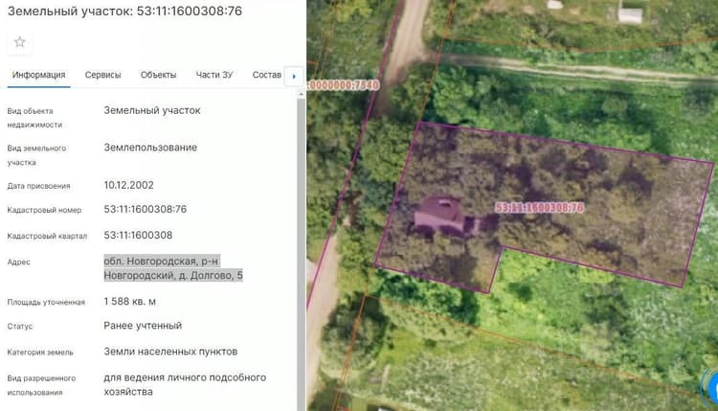This screenshot has width=718, height=411.
Task: Click permitted use value для ведения личного
Action: (185, 384)
